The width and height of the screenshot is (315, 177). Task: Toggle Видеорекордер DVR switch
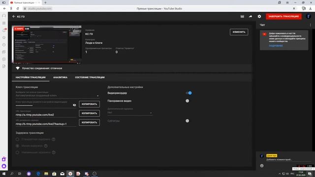189,93
